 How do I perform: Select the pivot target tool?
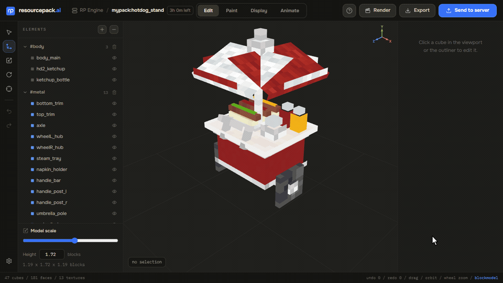pos(9,89)
